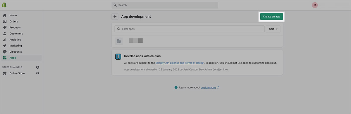Click the Analytics bar chart icon
This screenshot has height=114, width=351.
click(5, 39)
